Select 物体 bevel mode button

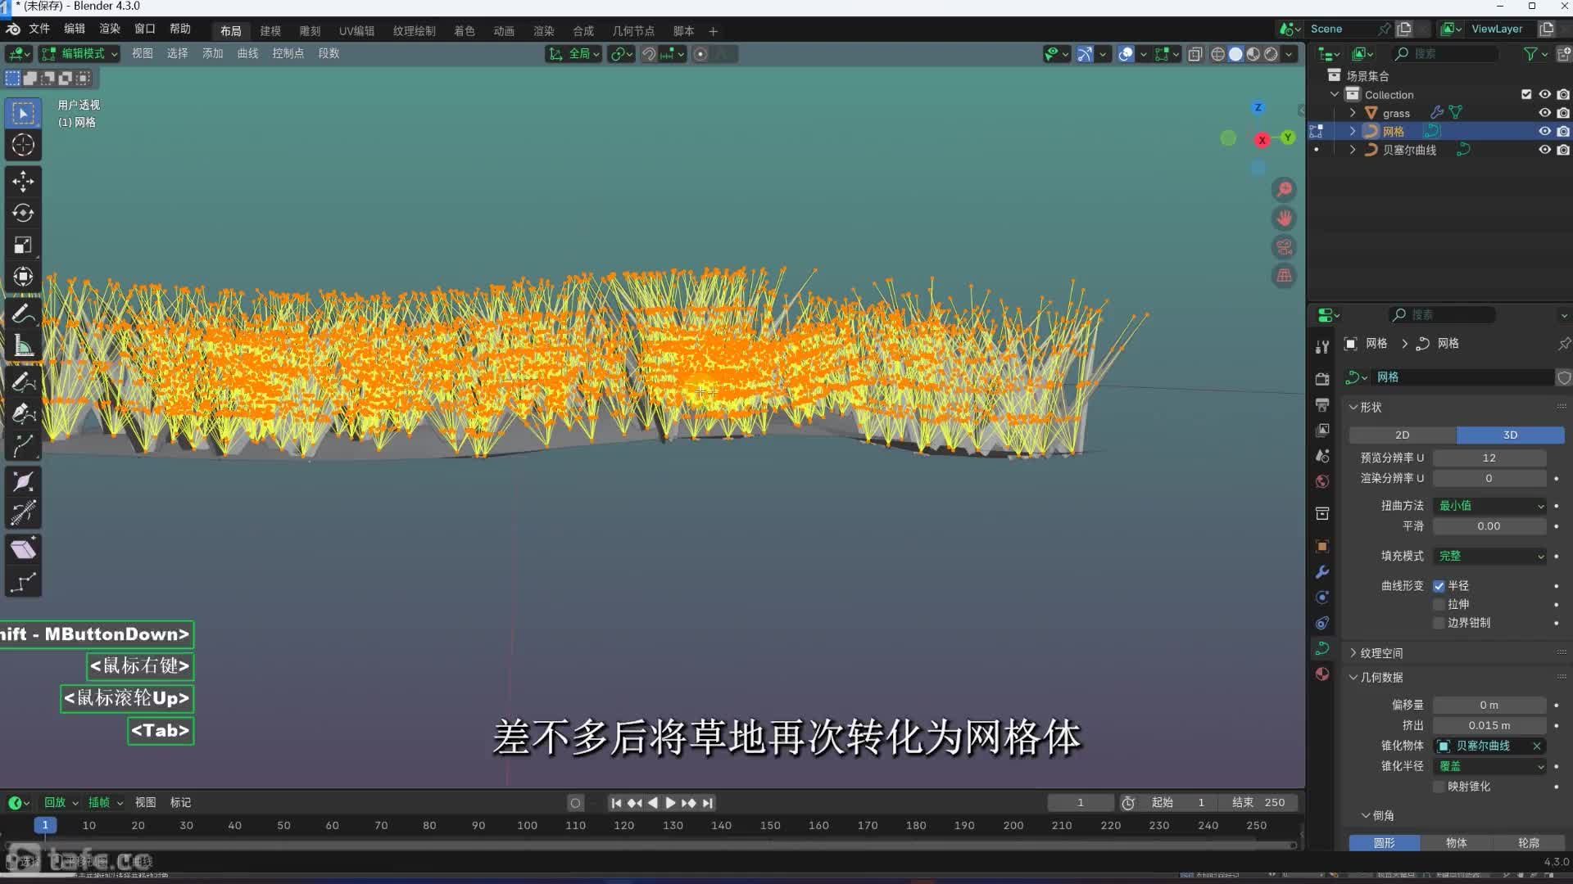coord(1457,842)
